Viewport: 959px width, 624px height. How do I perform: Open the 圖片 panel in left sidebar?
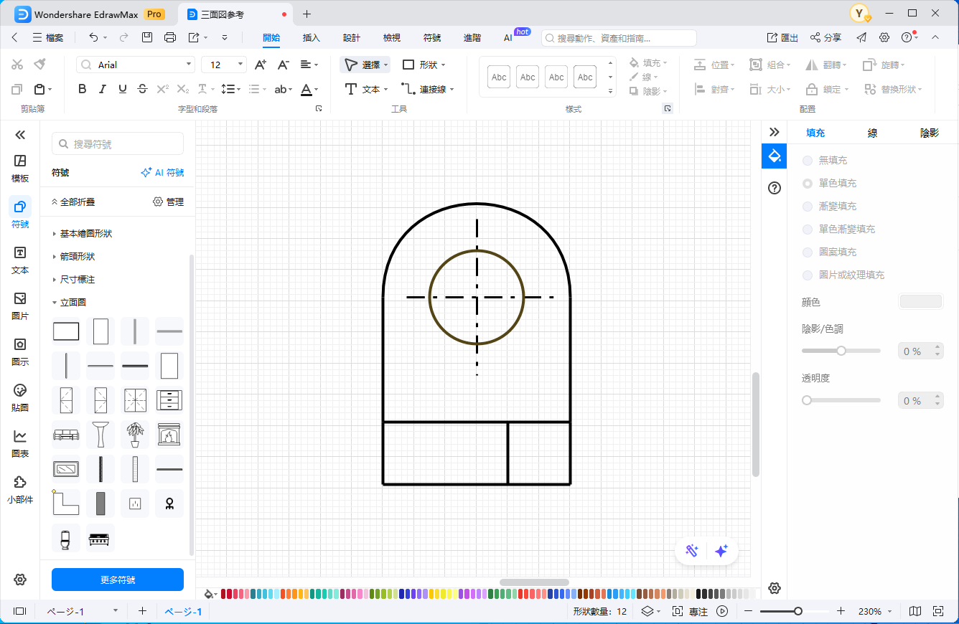pyautogui.click(x=20, y=306)
